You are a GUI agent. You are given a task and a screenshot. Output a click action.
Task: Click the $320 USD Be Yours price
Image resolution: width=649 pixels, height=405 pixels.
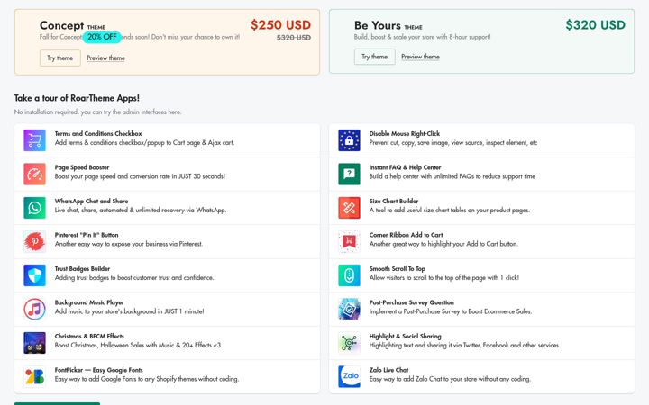pos(595,25)
